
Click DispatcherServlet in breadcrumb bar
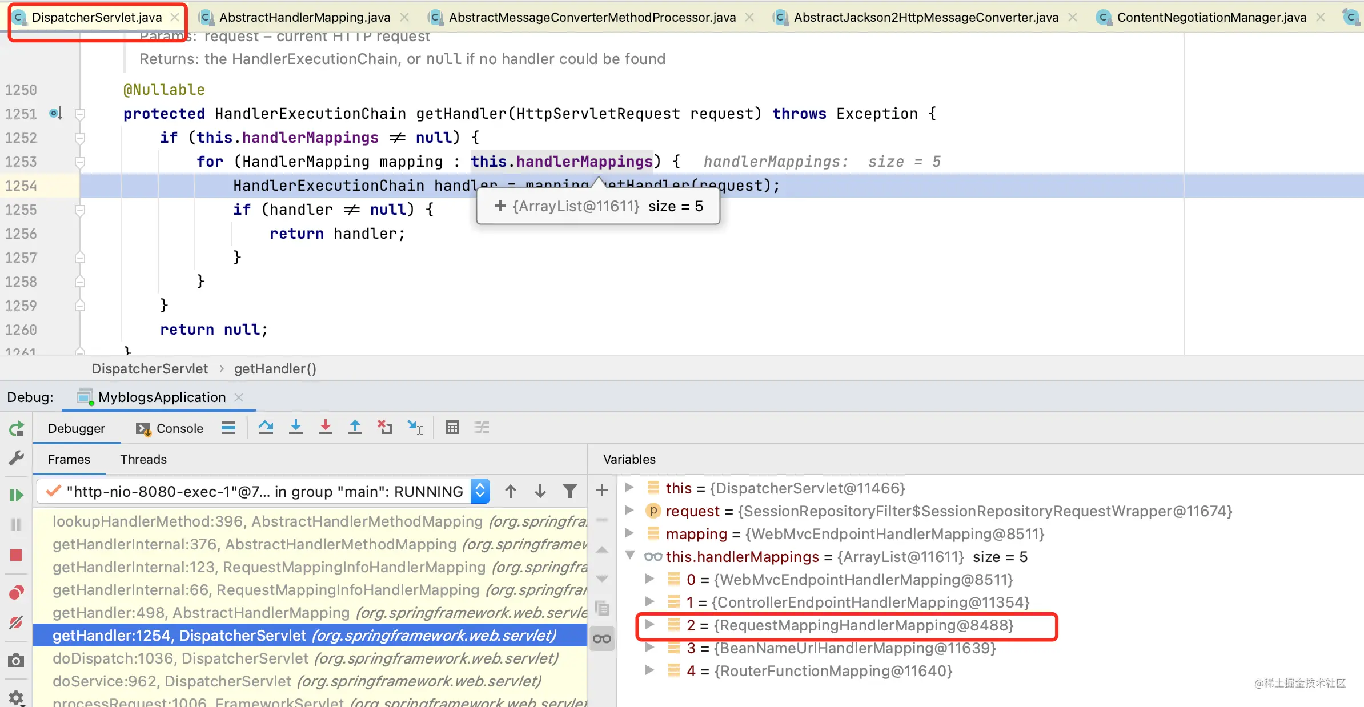click(x=150, y=369)
